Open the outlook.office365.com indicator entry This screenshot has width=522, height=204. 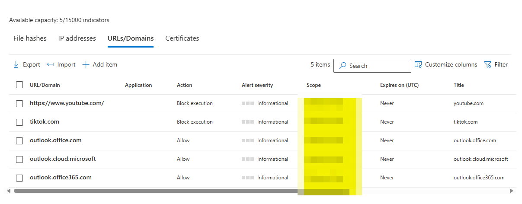pos(61,177)
